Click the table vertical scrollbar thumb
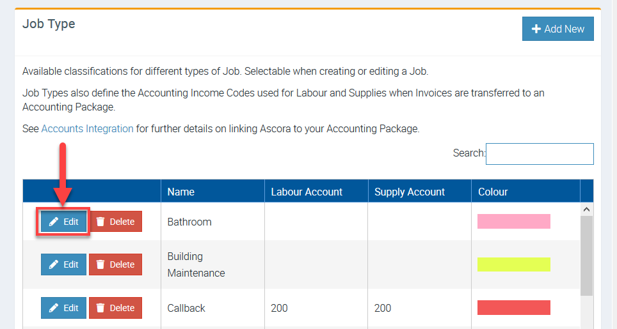 tap(587, 256)
